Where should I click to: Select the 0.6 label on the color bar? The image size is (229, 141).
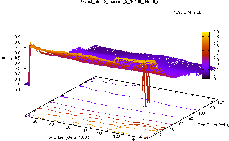coord(216,46)
